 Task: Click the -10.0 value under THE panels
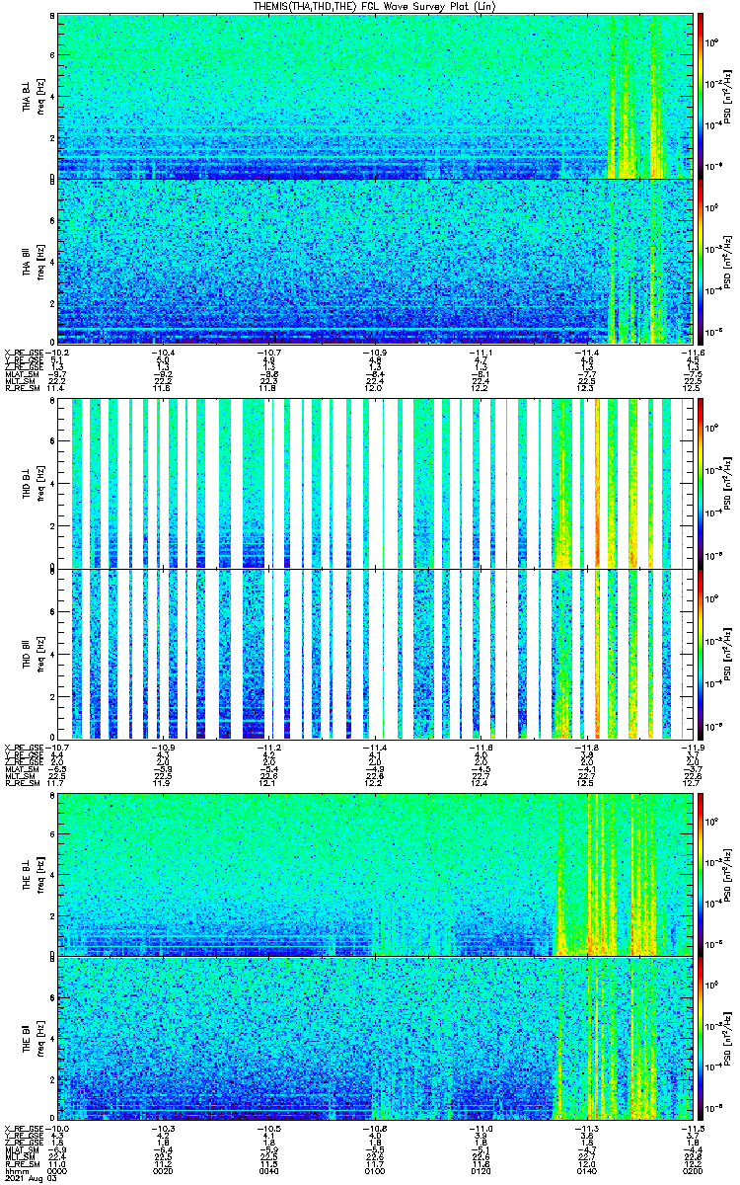58,1129
